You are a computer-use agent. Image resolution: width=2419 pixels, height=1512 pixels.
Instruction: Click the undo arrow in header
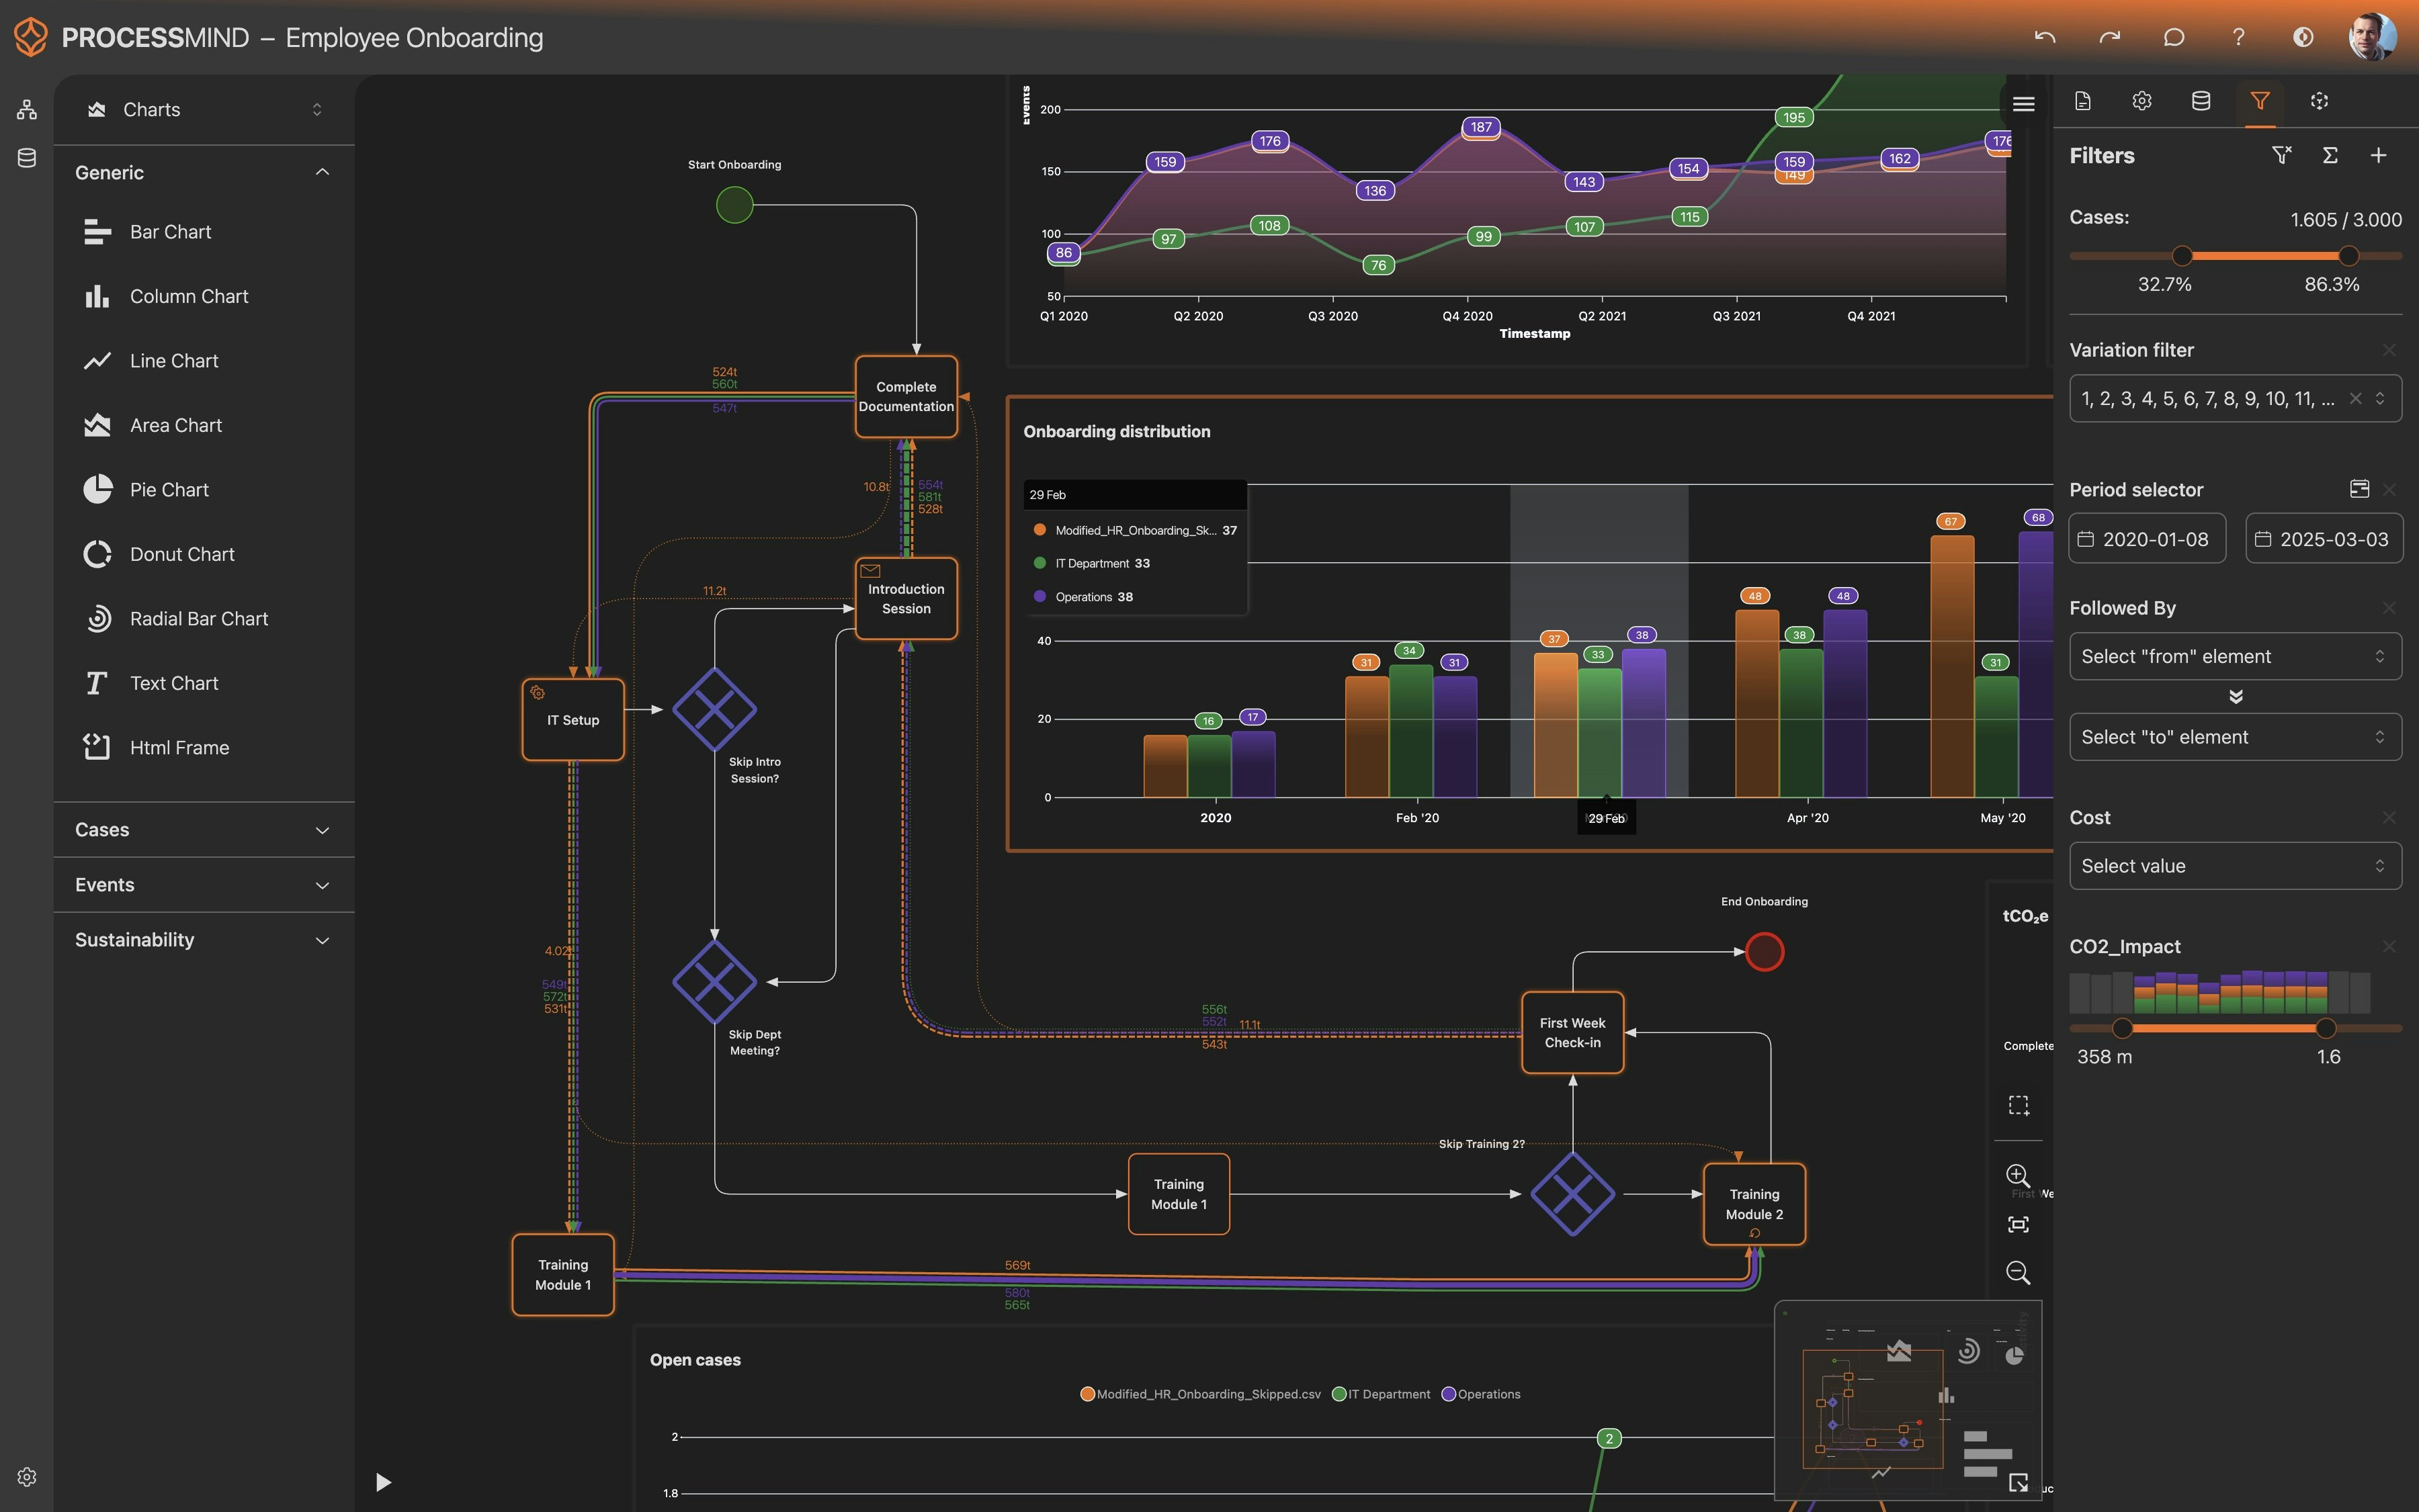2044,37
